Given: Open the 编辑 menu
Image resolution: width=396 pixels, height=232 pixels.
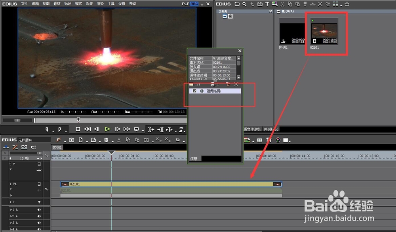Looking at the screenshot, I should pyautogui.click(x=35, y=4).
